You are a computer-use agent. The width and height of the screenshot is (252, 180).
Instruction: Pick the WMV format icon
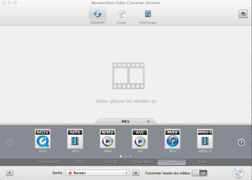click(x=108, y=139)
